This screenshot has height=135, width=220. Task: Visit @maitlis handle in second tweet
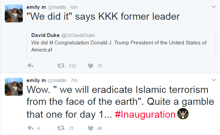[57, 80]
